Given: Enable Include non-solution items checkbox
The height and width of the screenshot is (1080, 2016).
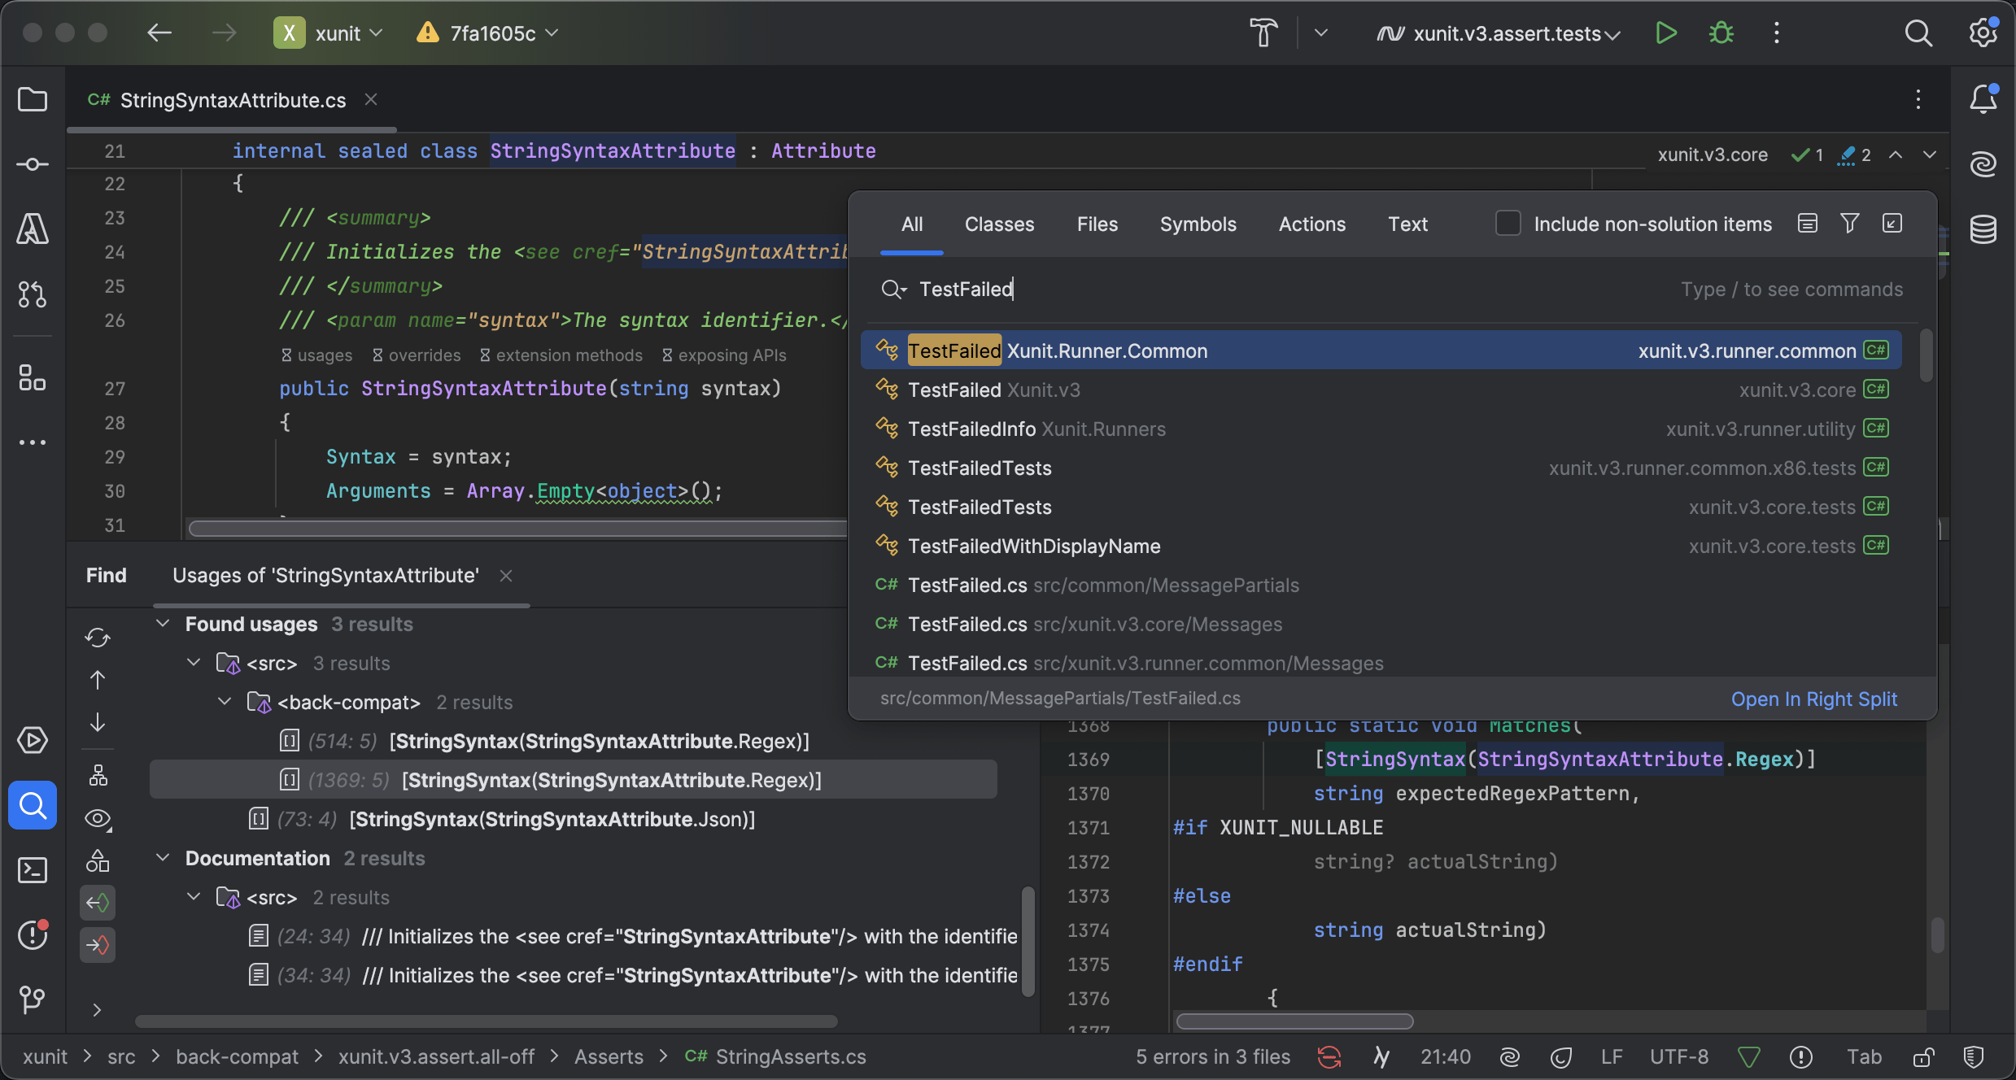Looking at the screenshot, I should [x=1508, y=224].
